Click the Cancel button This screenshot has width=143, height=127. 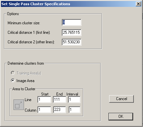[x=121, y=99]
